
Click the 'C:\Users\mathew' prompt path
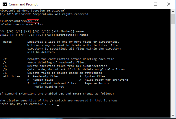[x=13, y=21]
